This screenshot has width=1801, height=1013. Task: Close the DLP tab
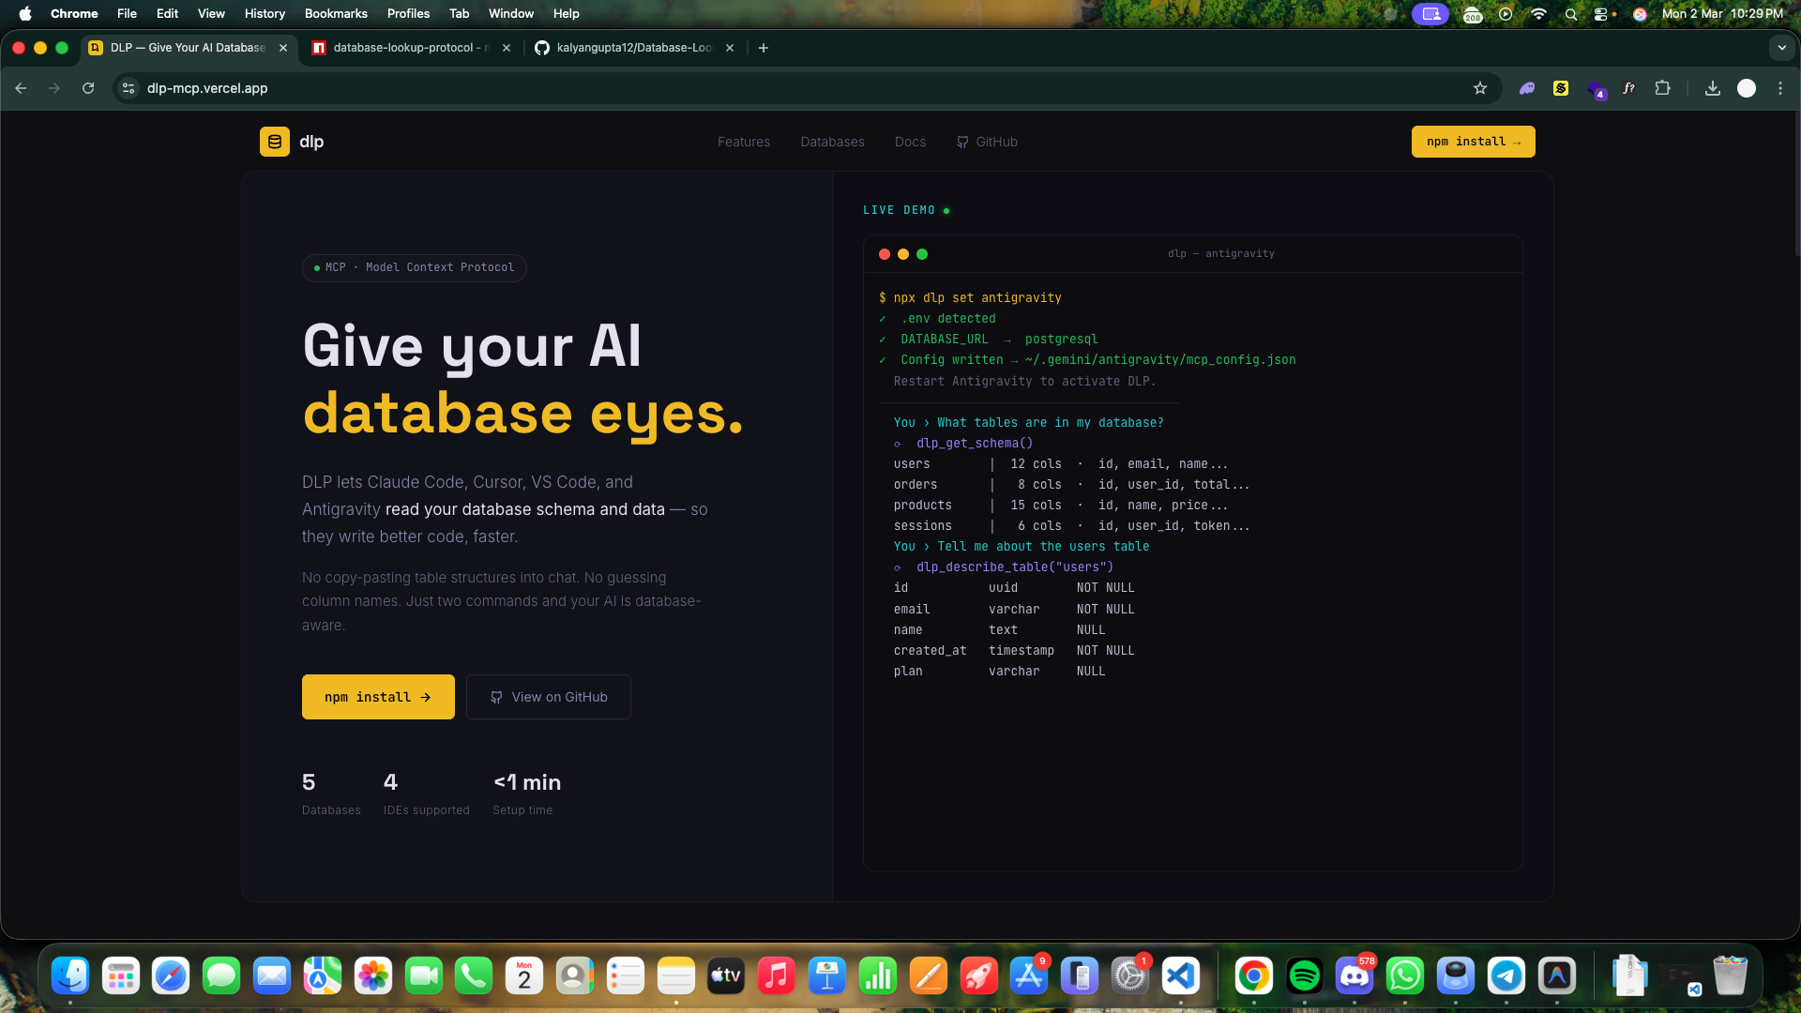(283, 48)
